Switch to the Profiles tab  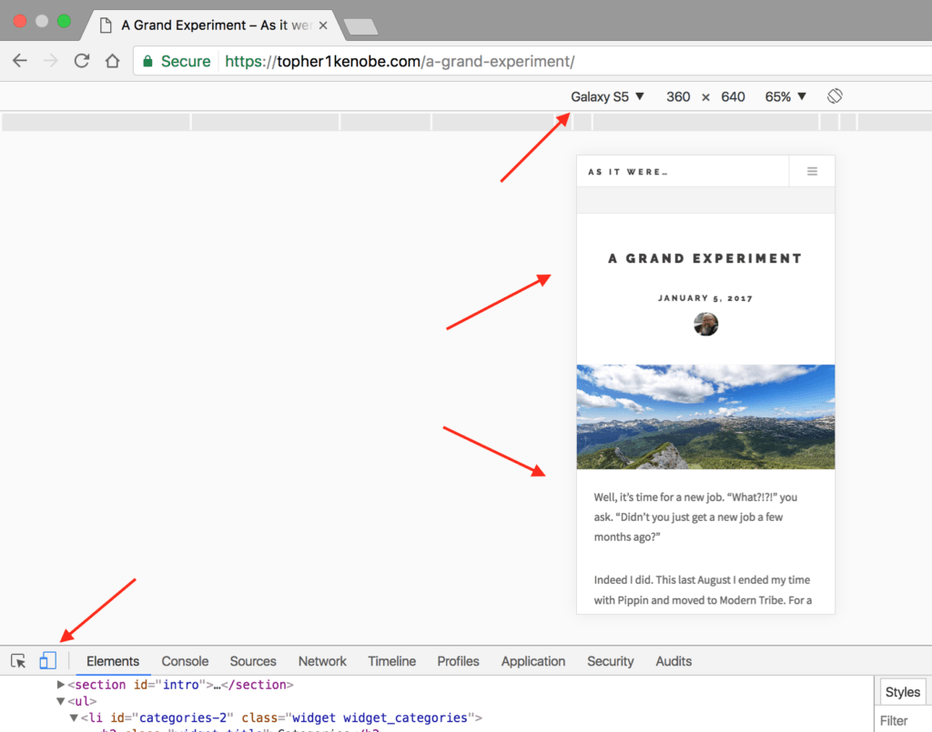(458, 661)
